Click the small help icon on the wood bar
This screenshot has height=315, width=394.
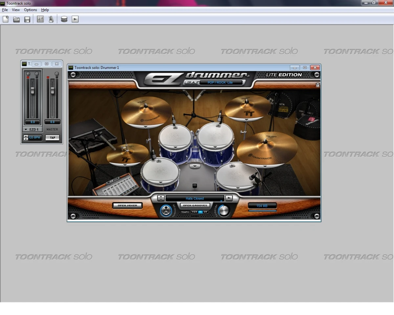tap(317, 85)
